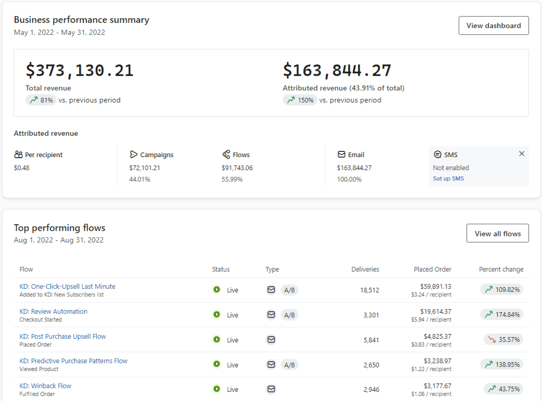Click email type icon in Review Automation row
This screenshot has height=402, width=542.
tap(271, 315)
